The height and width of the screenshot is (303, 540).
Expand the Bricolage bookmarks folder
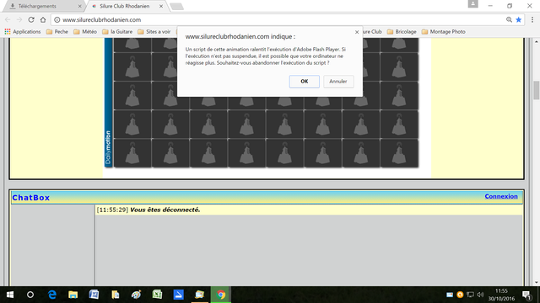click(x=402, y=32)
